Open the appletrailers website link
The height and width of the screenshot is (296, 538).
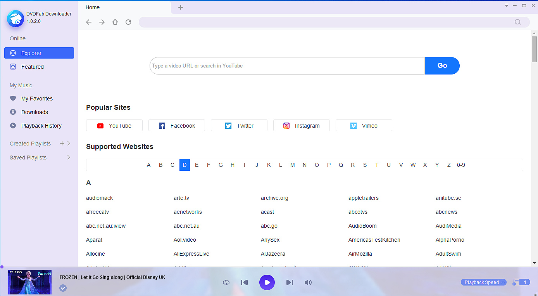coord(364,198)
